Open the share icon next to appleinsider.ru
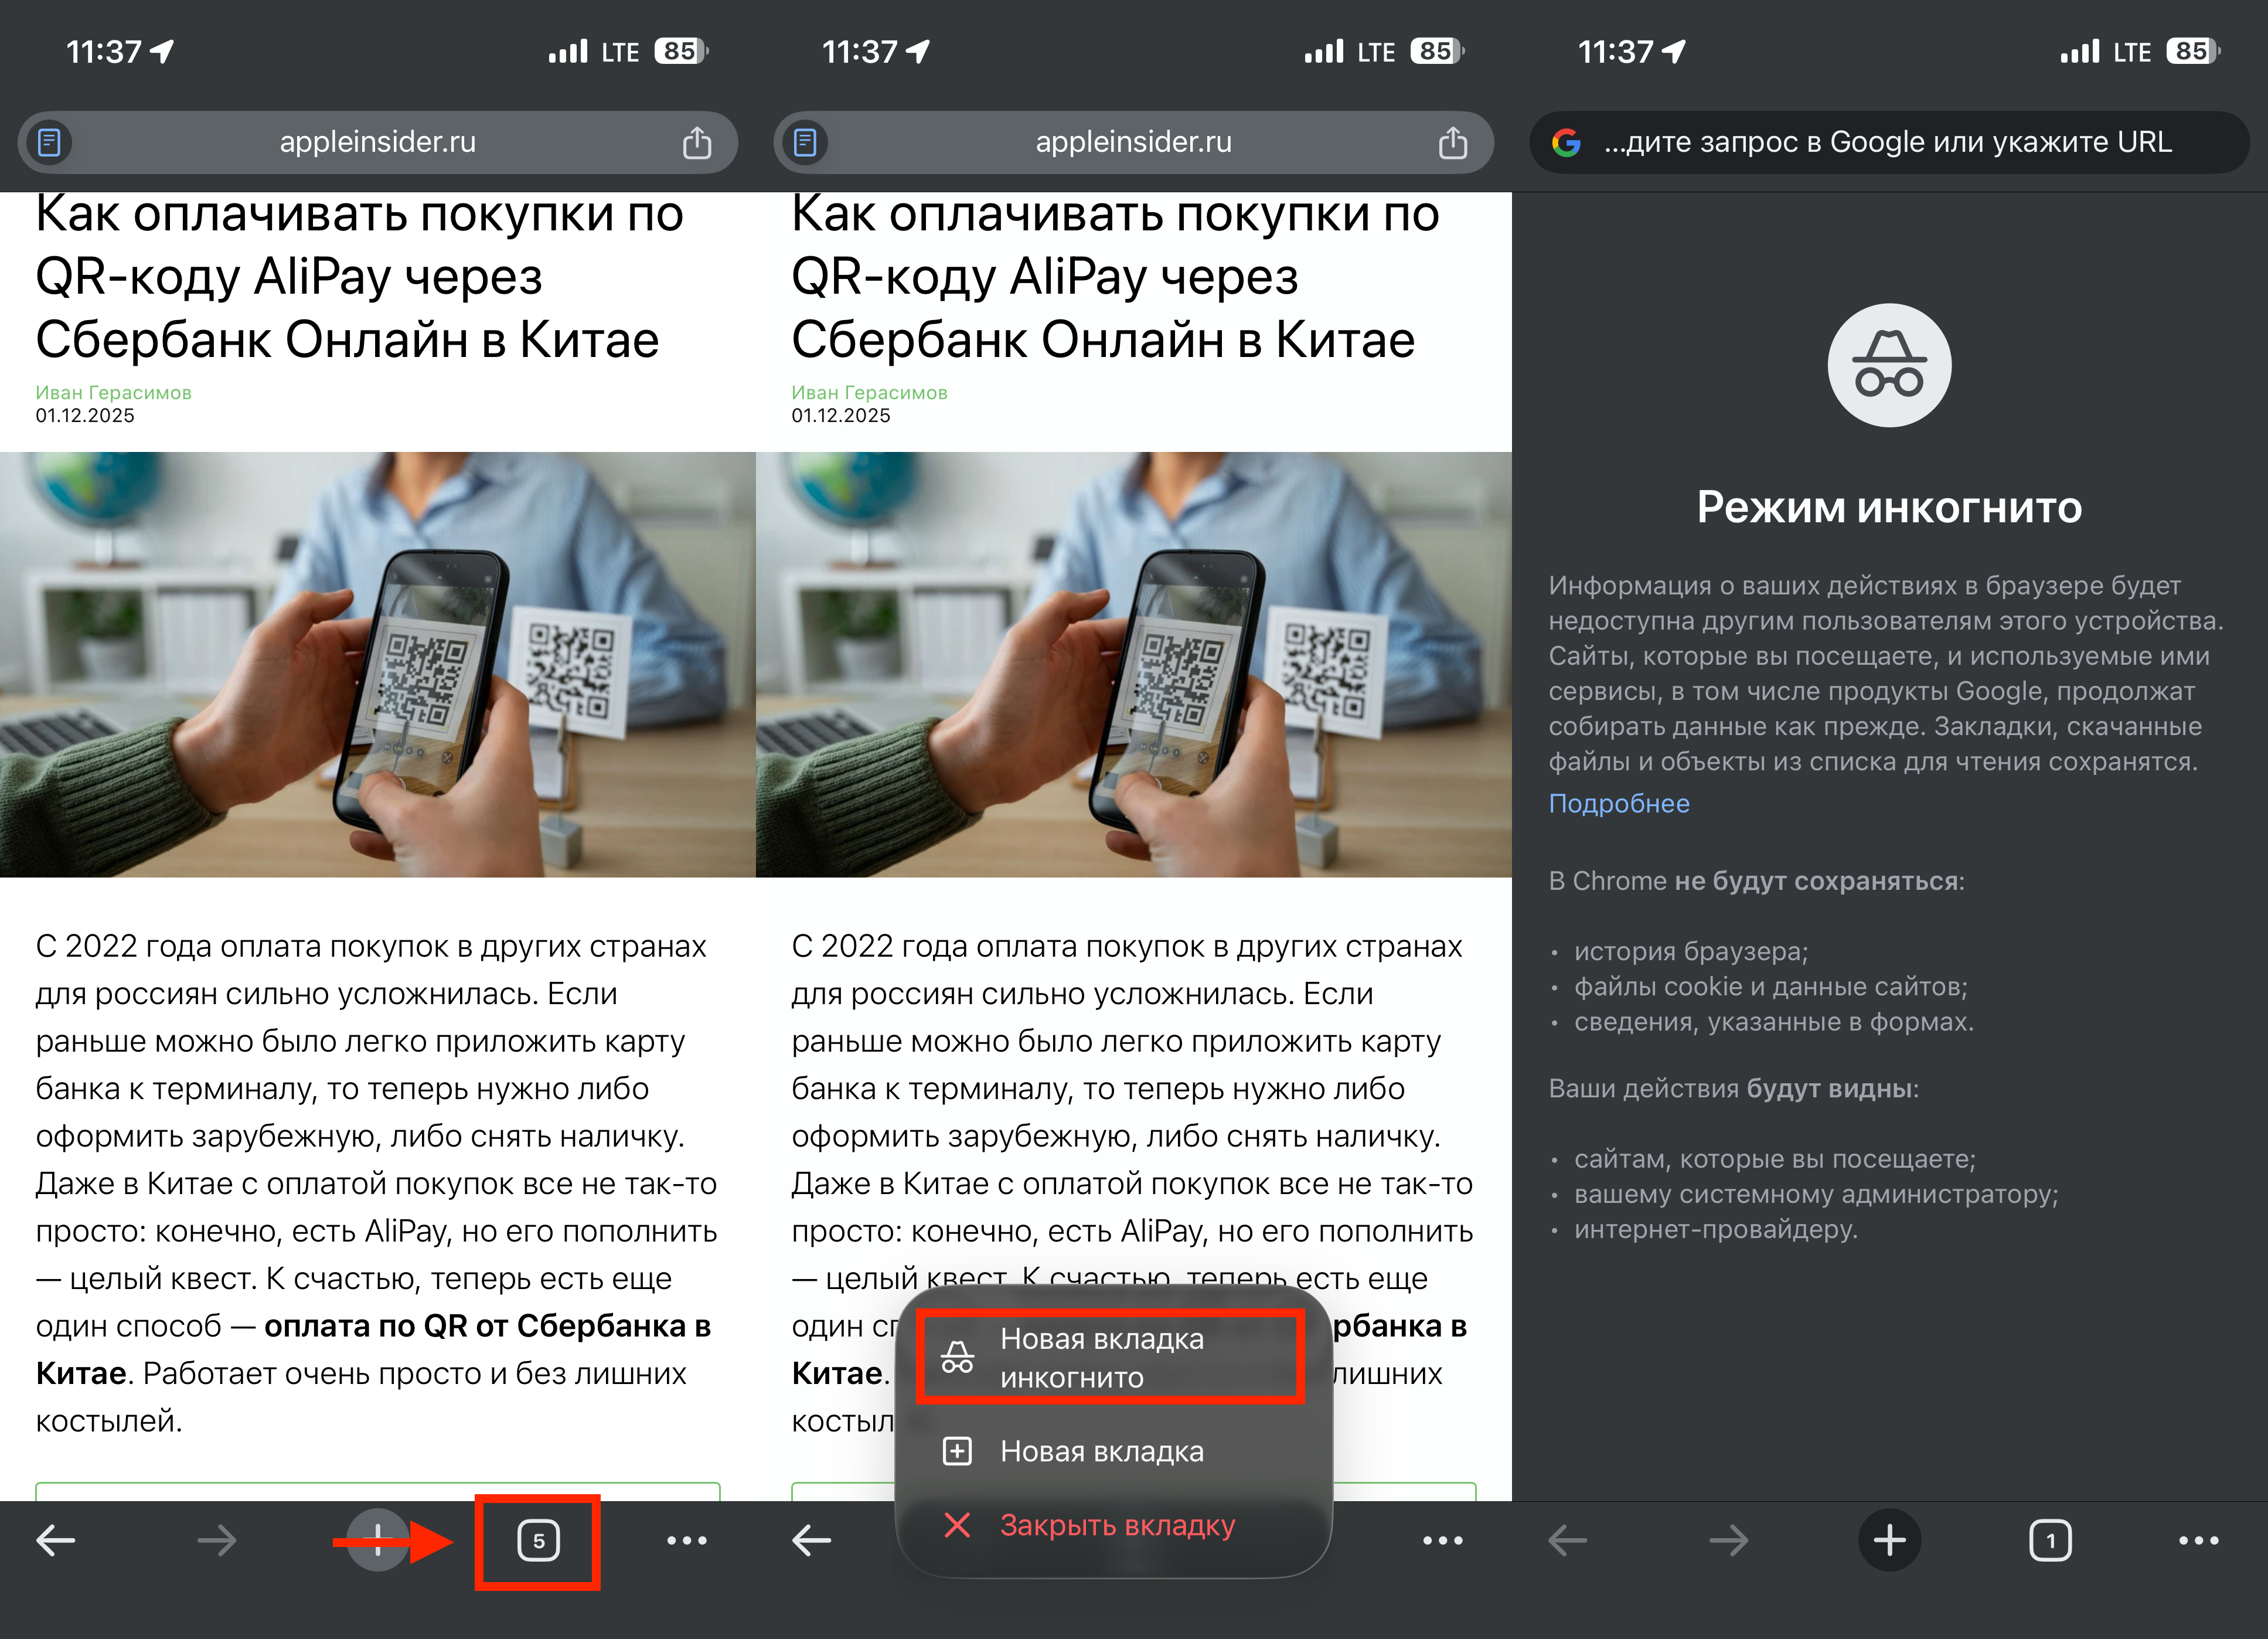2268x1639 pixels. click(697, 142)
